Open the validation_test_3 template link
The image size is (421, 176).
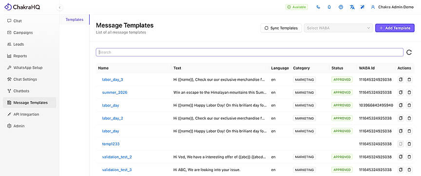point(117,170)
